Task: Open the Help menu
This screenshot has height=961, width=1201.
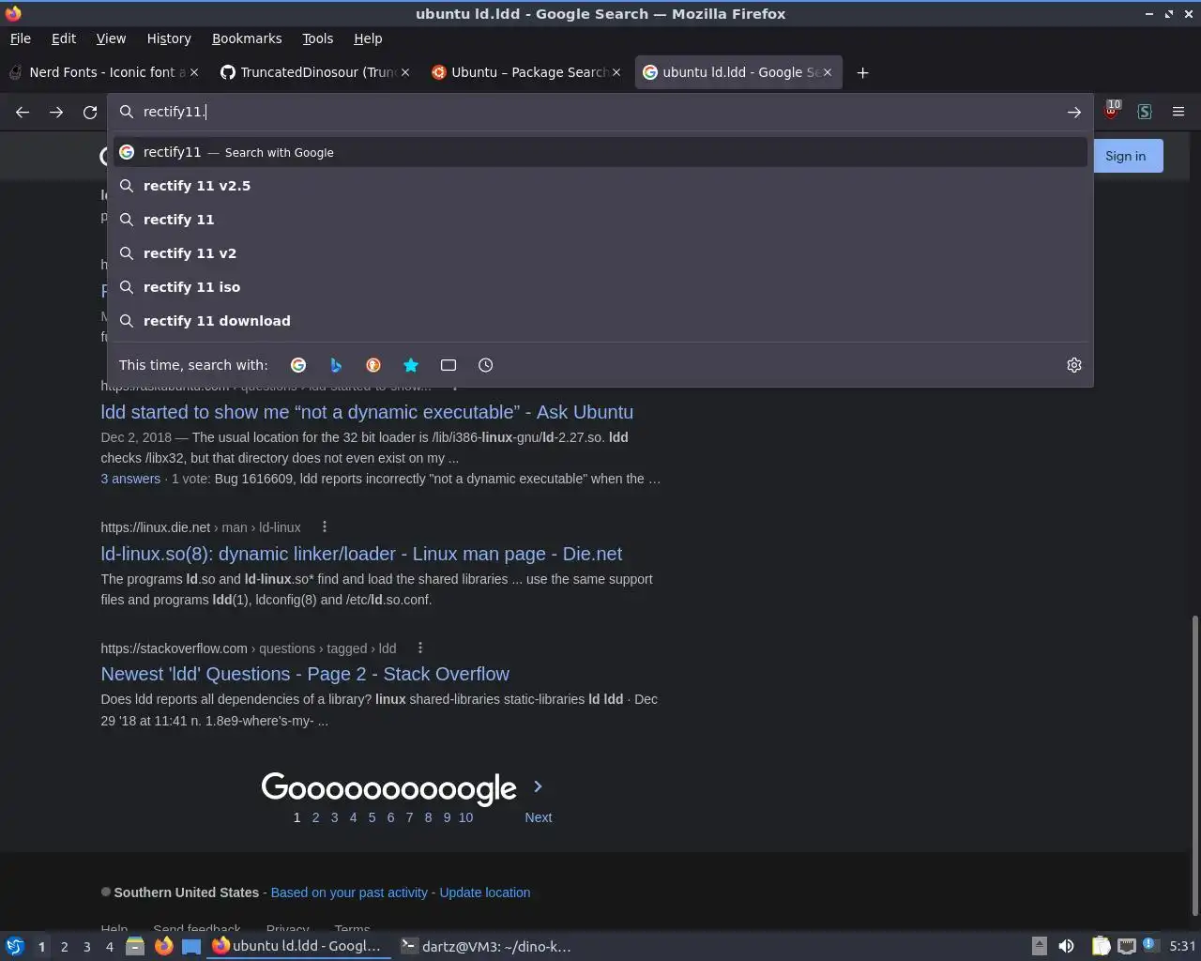Action: click(x=368, y=38)
